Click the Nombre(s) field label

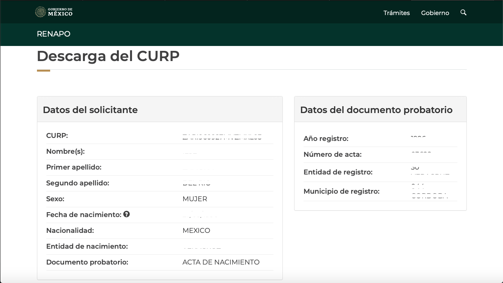click(x=65, y=151)
